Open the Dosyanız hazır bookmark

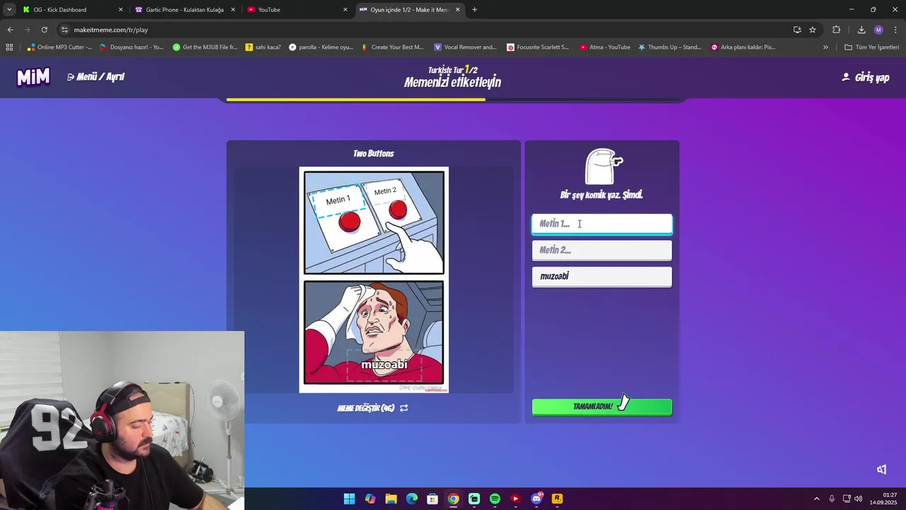tap(132, 47)
